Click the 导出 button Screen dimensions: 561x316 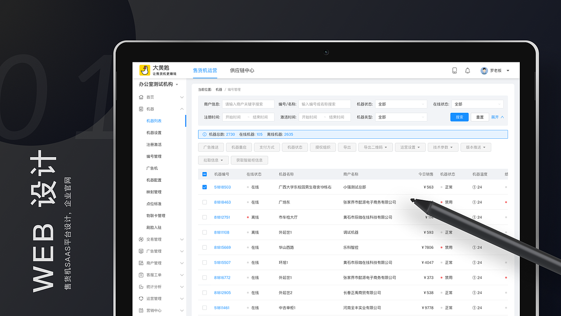(x=347, y=147)
